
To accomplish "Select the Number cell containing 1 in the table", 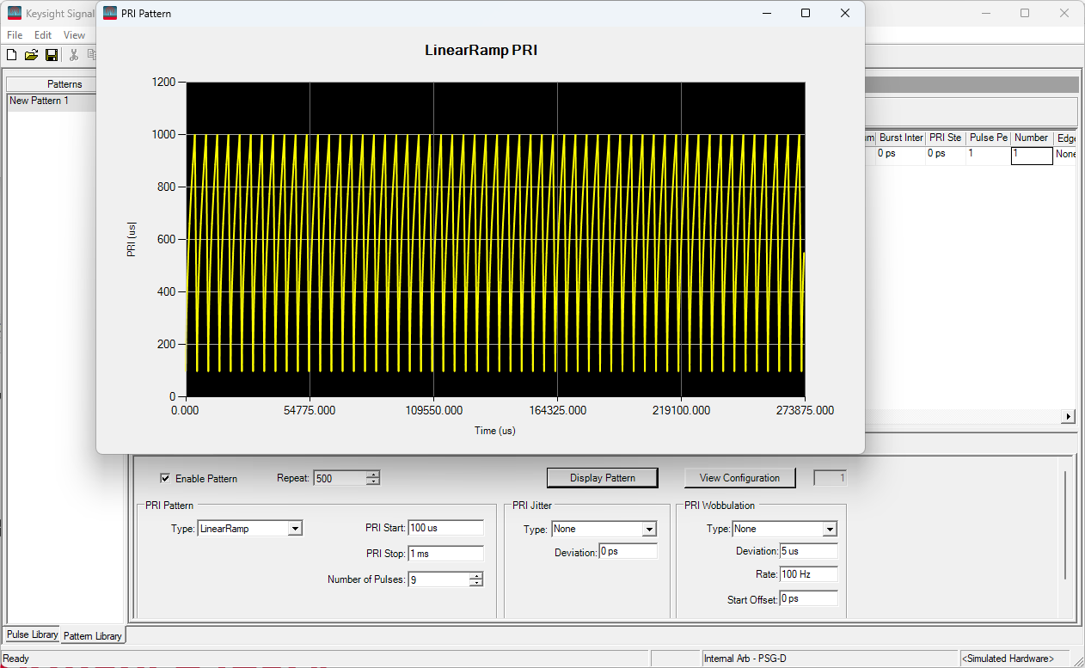I will 1032,155.
